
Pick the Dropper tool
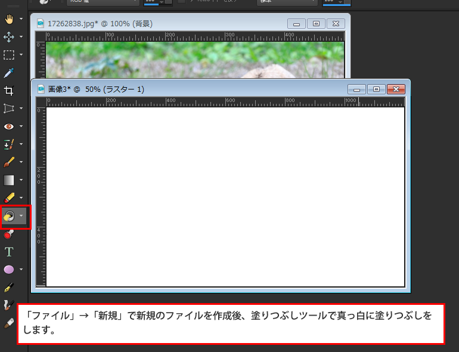[9, 73]
